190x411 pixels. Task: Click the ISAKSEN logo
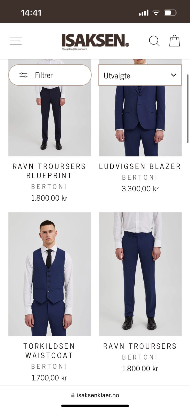pyautogui.click(x=95, y=42)
